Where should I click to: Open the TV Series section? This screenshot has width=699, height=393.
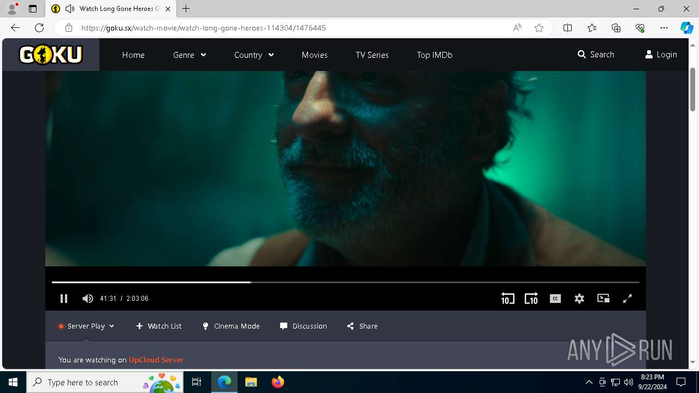pos(372,55)
